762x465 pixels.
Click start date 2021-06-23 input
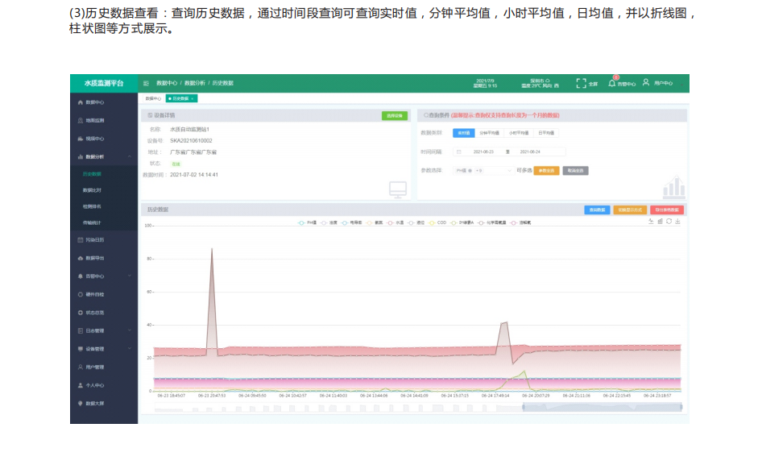pyautogui.click(x=483, y=152)
